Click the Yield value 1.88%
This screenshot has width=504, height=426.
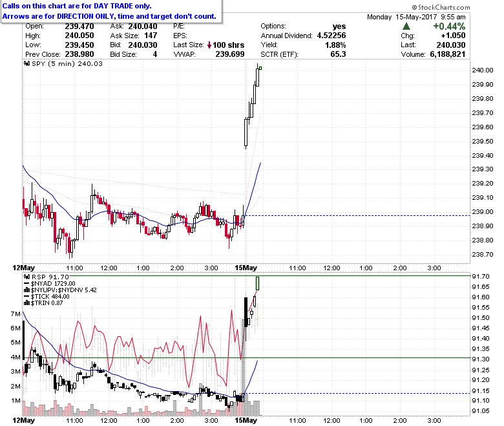(335, 45)
